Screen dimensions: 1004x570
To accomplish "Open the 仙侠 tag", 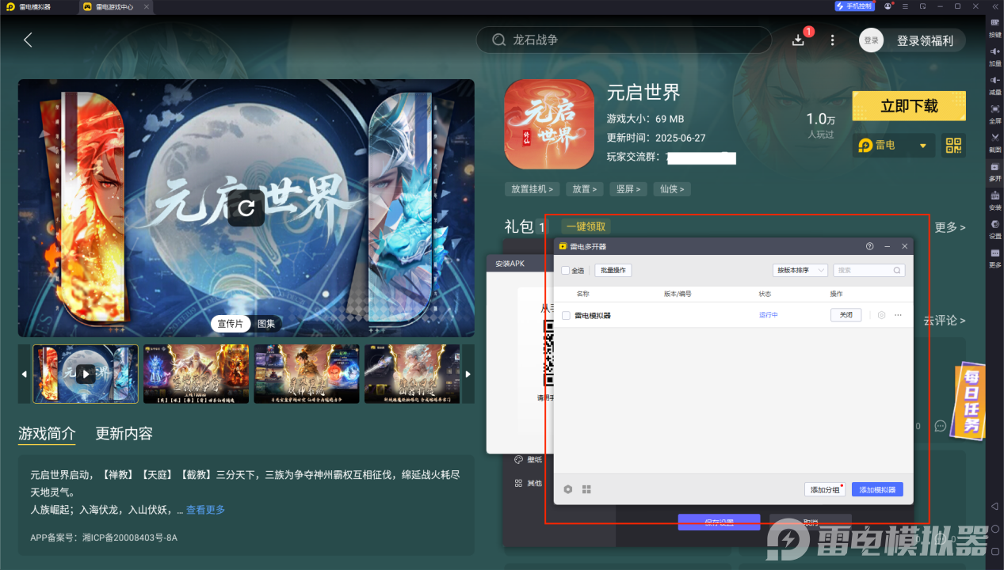I will [x=673, y=189].
